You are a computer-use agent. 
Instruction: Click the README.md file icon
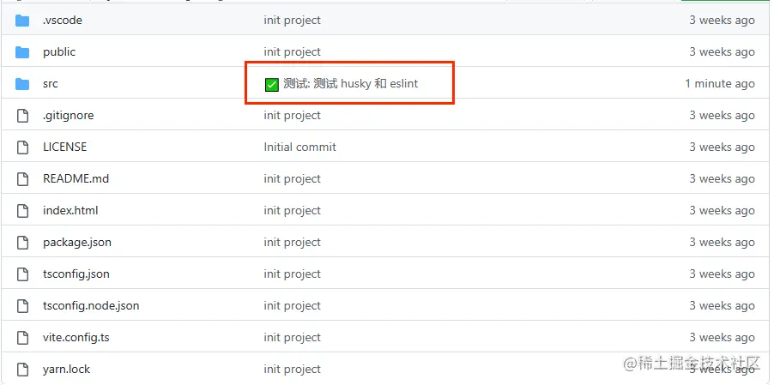pos(22,179)
